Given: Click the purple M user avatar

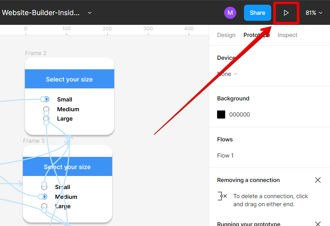Looking at the screenshot, I should click(230, 13).
